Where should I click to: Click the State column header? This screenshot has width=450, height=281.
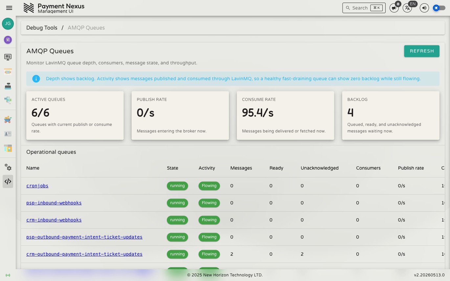172,168
